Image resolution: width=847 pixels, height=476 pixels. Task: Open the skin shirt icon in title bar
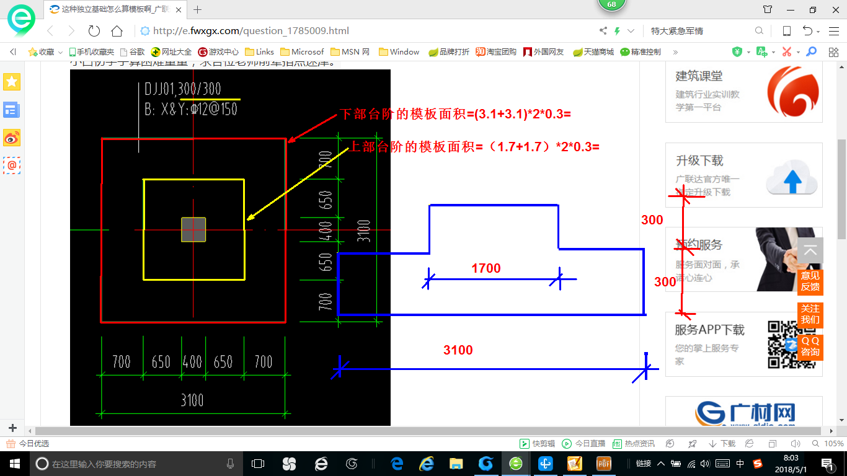tap(768, 9)
